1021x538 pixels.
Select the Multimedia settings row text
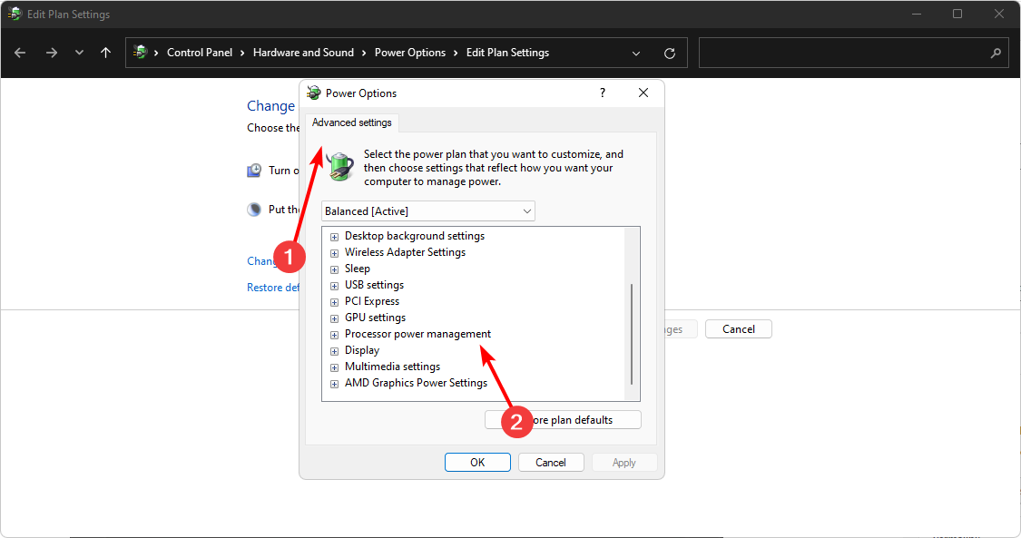(393, 367)
